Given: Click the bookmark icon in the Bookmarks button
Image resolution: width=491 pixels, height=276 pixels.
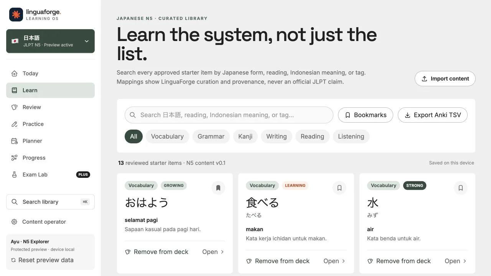Looking at the screenshot, I should click(x=348, y=115).
